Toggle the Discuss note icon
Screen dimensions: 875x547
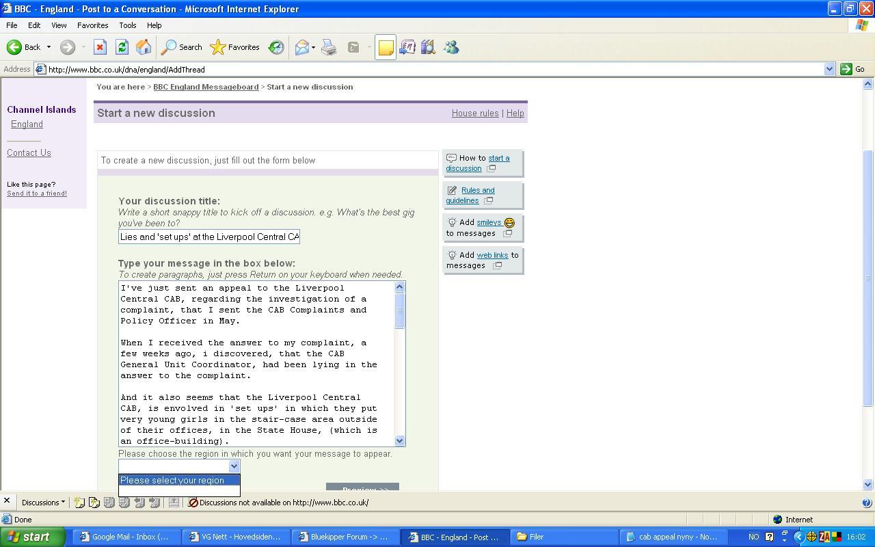click(x=386, y=47)
